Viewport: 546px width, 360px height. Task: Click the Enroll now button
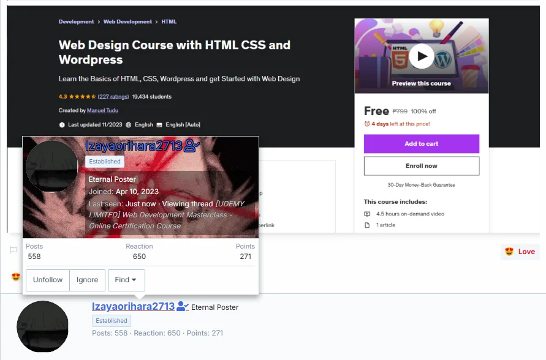coord(422,166)
